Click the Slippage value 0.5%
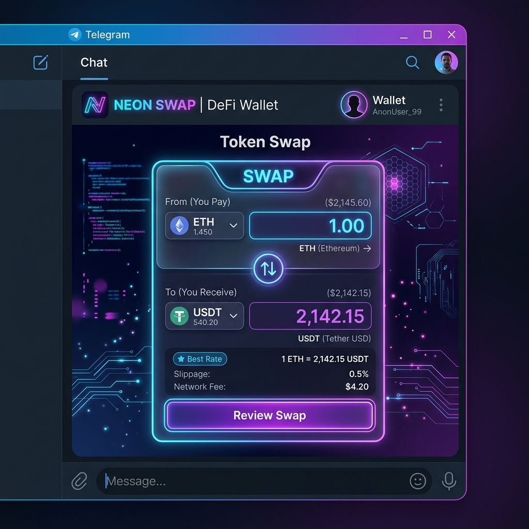 359,374
